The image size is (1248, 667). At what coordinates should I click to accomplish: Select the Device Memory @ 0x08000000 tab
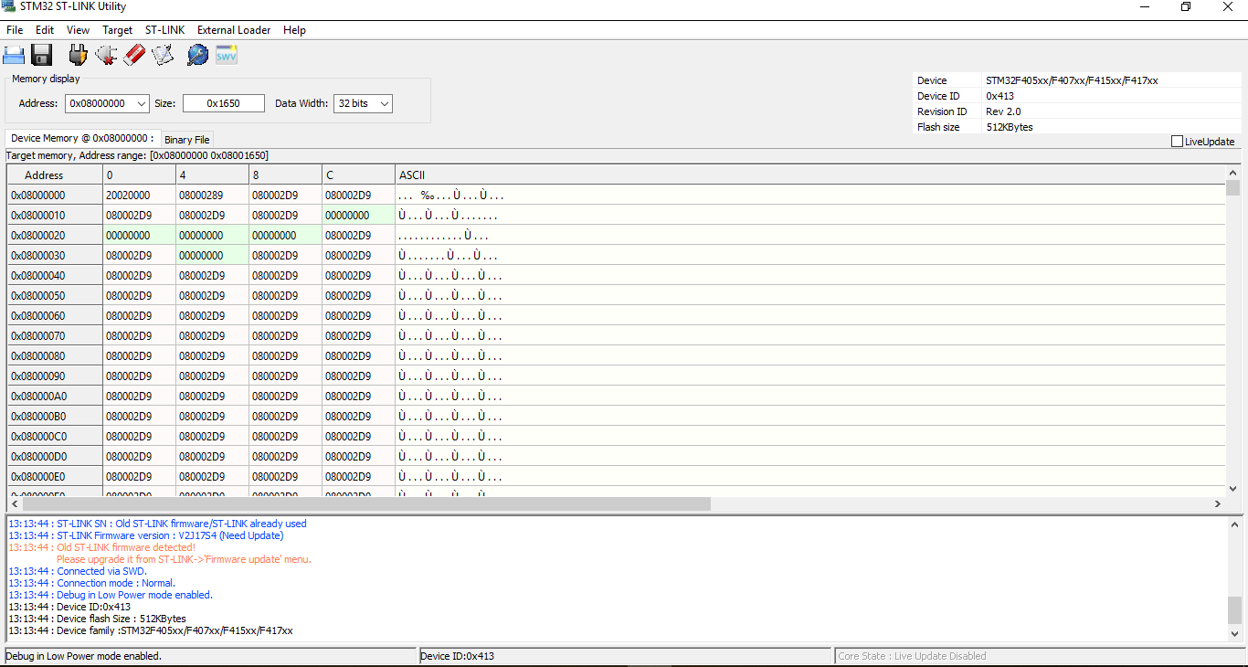[x=82, y=138]
